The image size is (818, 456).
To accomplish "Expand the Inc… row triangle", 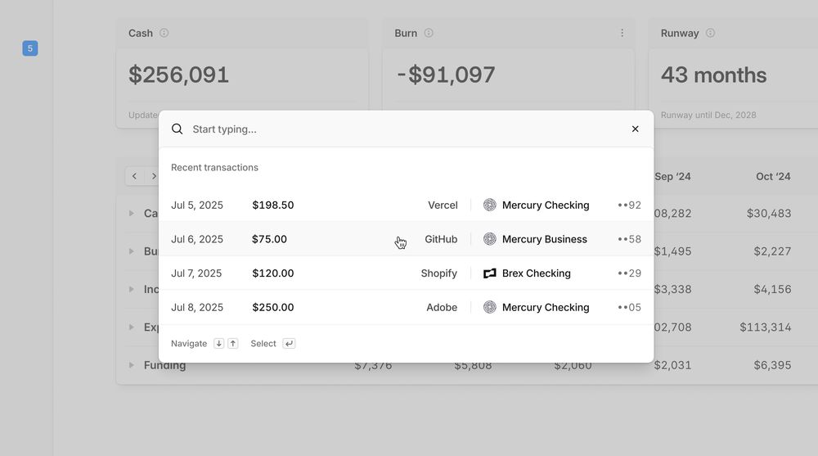I will 132,289.
